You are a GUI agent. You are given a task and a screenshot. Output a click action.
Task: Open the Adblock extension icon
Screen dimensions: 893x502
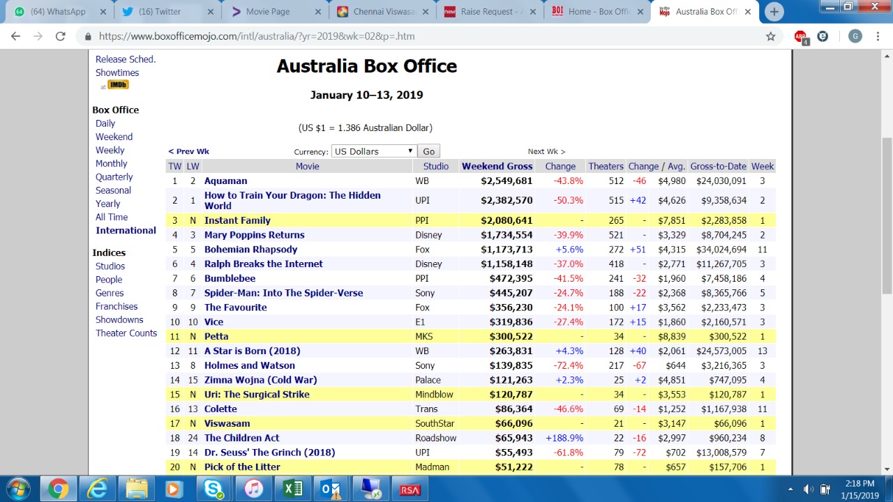pos(801,37)
